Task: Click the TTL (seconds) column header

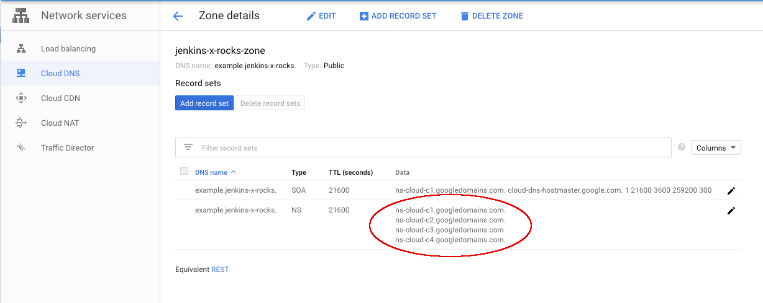Action: coord(350,172)
